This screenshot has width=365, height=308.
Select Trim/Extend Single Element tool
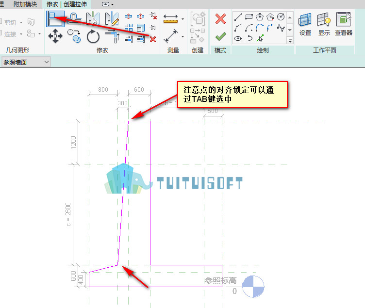(x=128, y=39)
